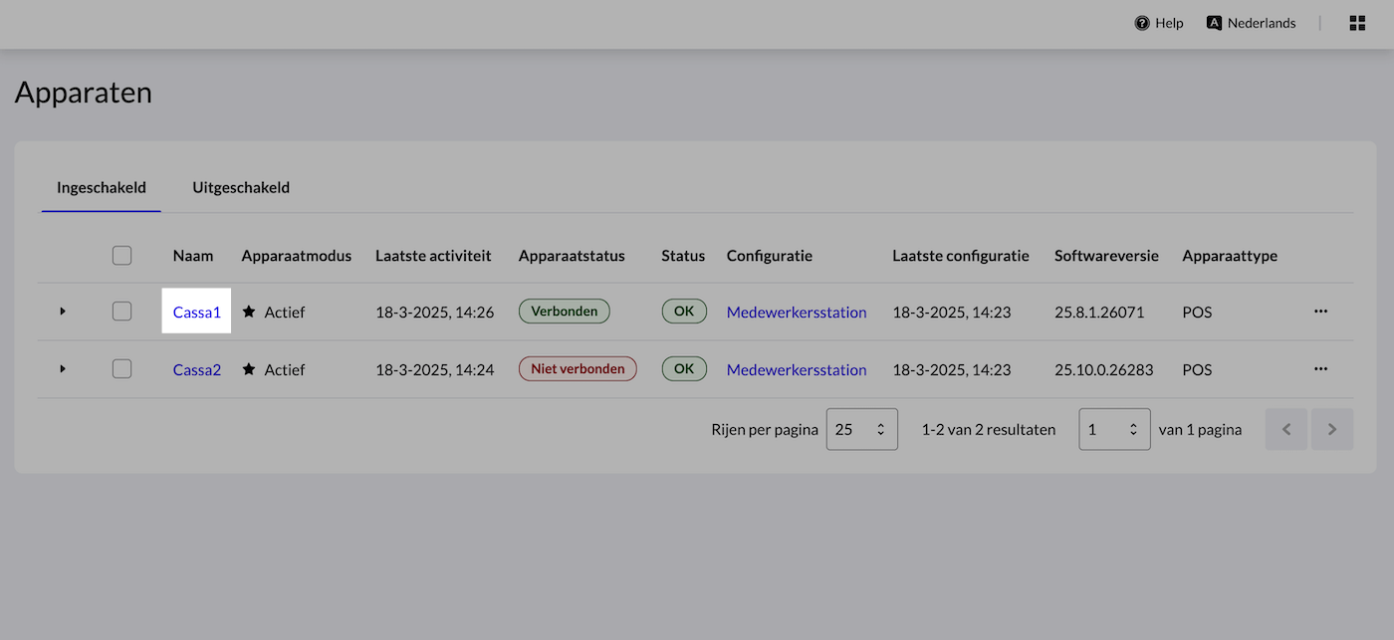Open the page number dropdown
The height and width of the screenshot is (640, 1394).
[x=1114, y=429]
